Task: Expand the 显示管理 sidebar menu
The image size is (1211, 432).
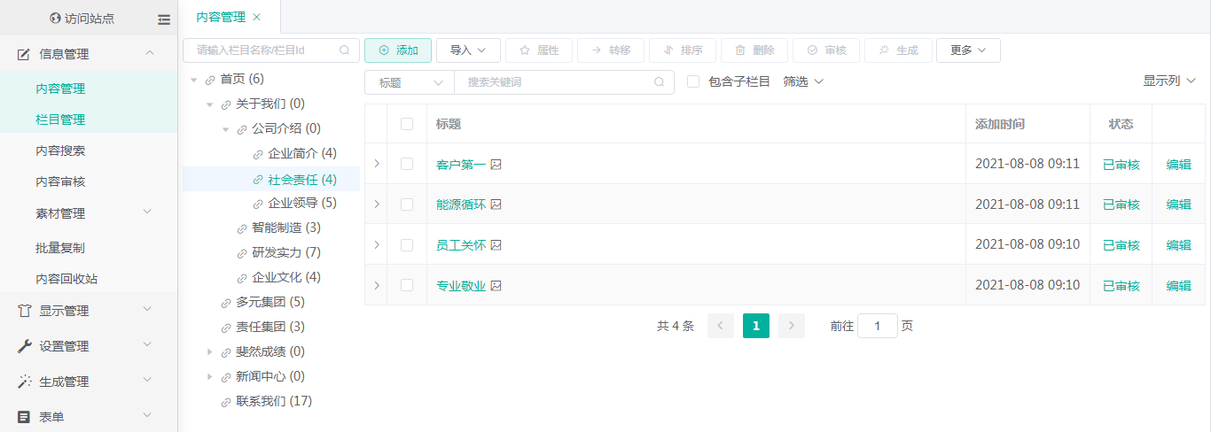Action: coord(89,311)
